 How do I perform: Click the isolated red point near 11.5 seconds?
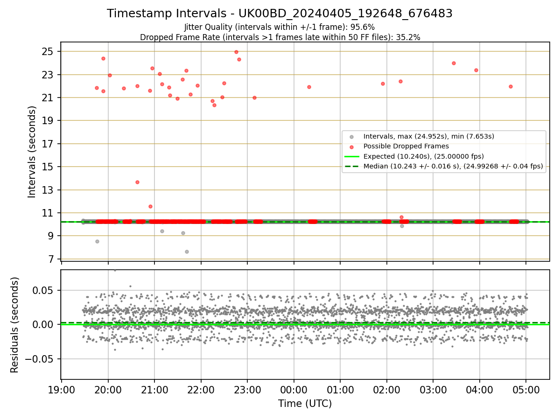coord(150,206)
